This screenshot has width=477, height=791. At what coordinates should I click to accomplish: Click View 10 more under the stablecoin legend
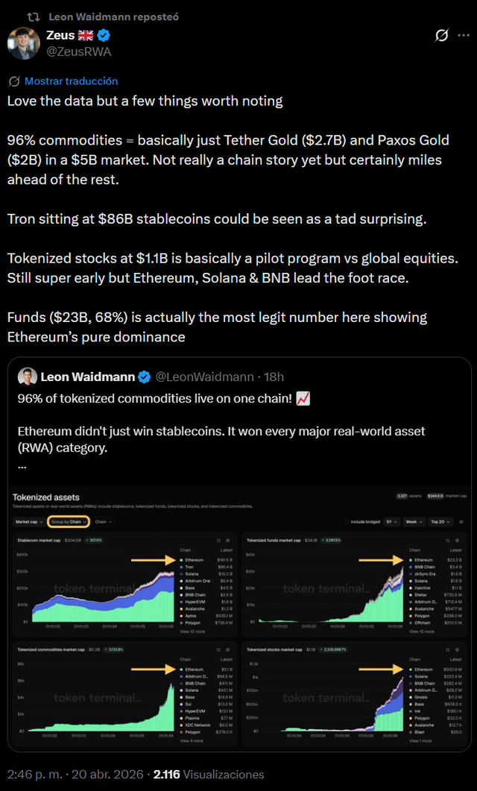[192, 631]
